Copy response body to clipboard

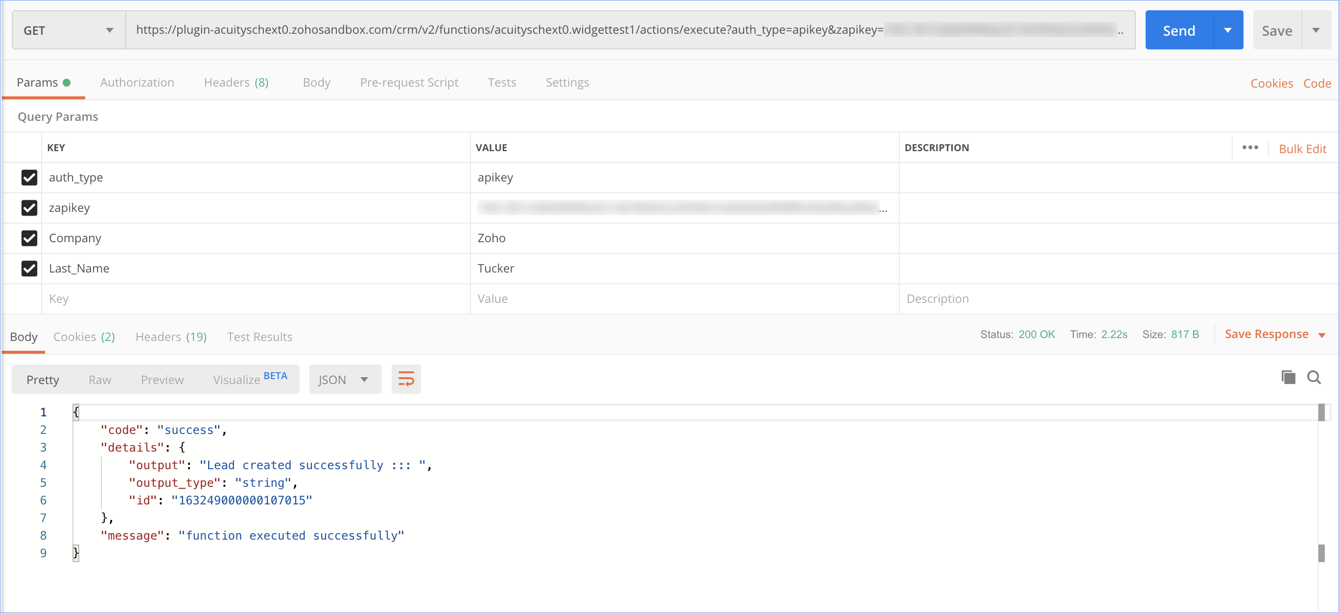[x=1288, y=378]
